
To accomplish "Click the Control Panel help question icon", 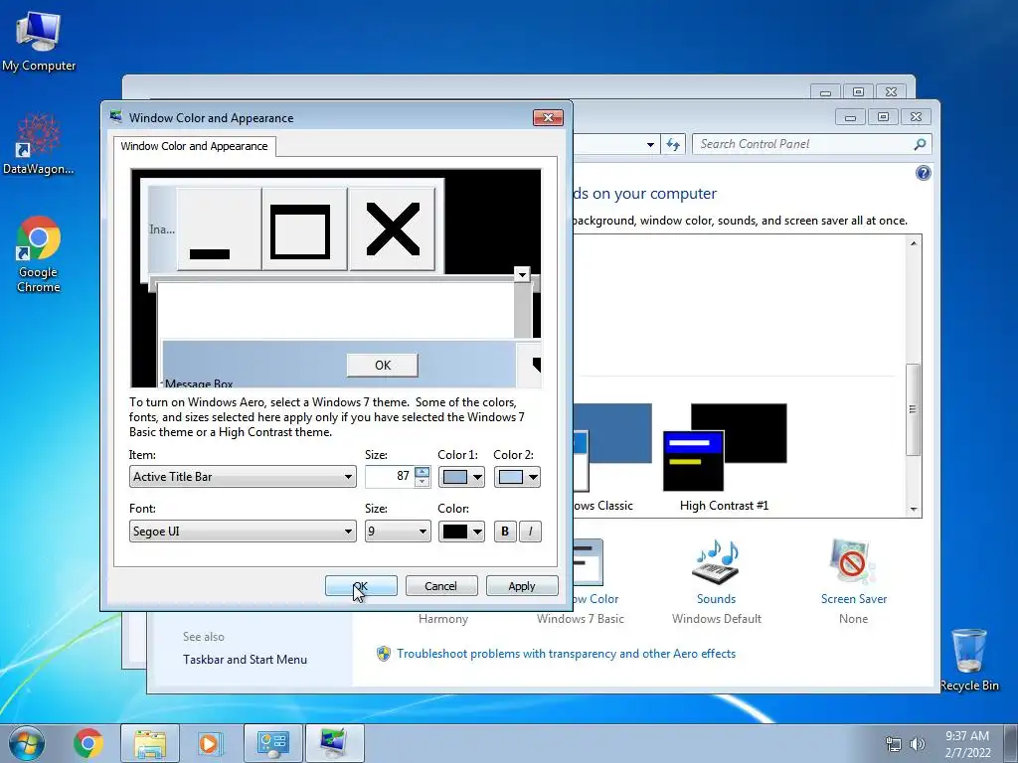I will coord(923,173).
